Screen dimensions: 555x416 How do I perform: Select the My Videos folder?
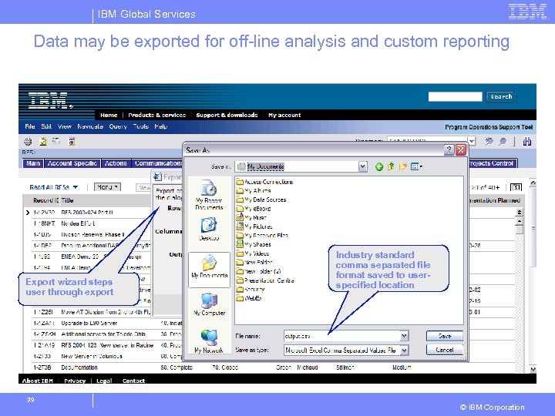pyautogui.click(x=253, y=253)
